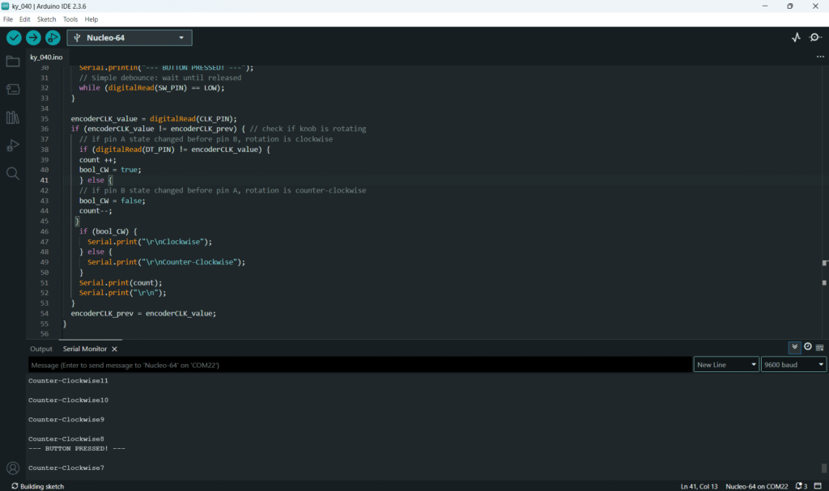Click the Verify sketch checkmark button
The image size is (829, 491).
[14, 38]
